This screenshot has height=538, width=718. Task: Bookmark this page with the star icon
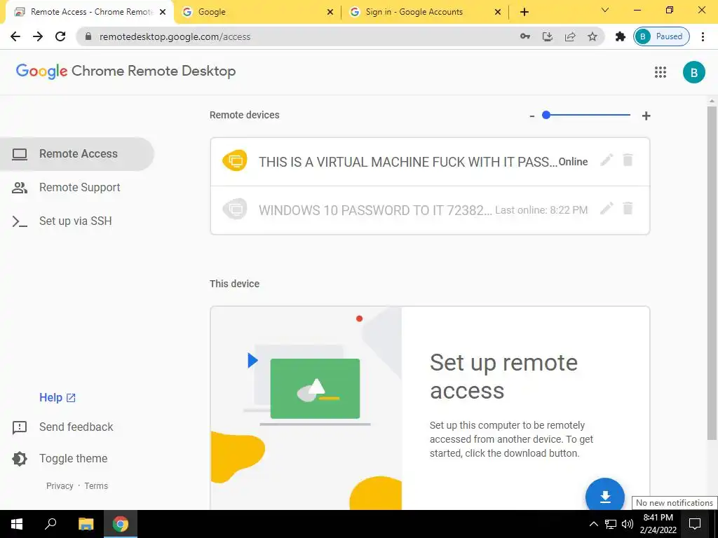pos(592,36)
